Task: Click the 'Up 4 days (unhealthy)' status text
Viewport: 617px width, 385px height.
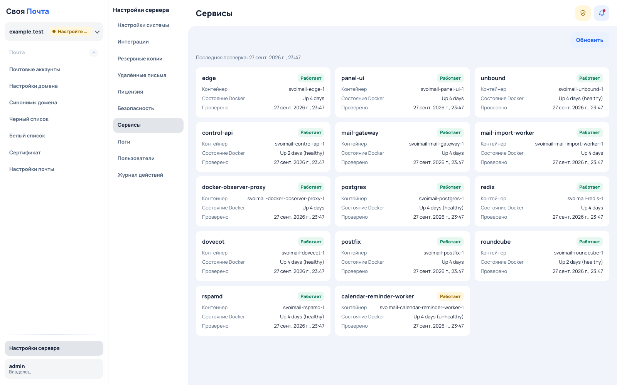Action: point(438,317)
